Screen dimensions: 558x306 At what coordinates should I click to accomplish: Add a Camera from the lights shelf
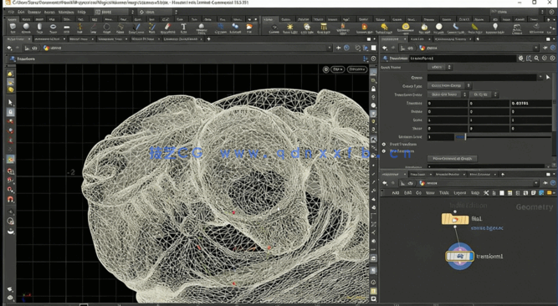(x=274, y=28)
